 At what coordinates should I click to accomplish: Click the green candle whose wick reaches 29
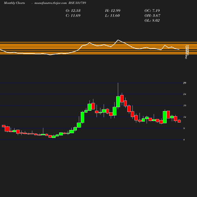[x=118, y=102]
